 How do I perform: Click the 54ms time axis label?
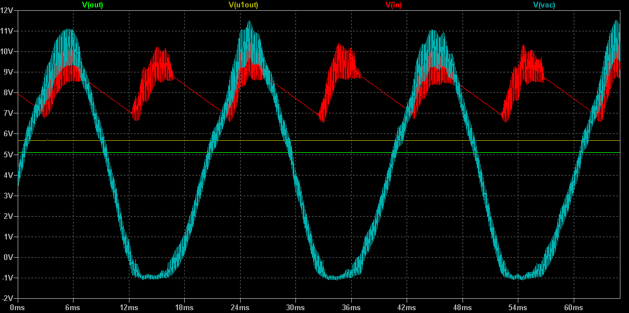point(517,307)
